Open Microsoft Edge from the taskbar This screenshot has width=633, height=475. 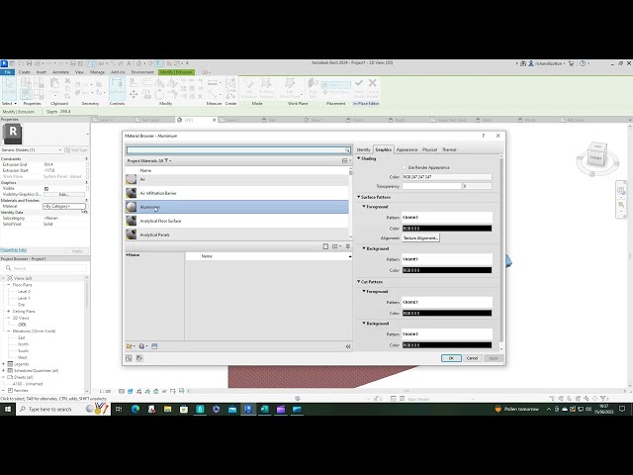click(136, 409)
